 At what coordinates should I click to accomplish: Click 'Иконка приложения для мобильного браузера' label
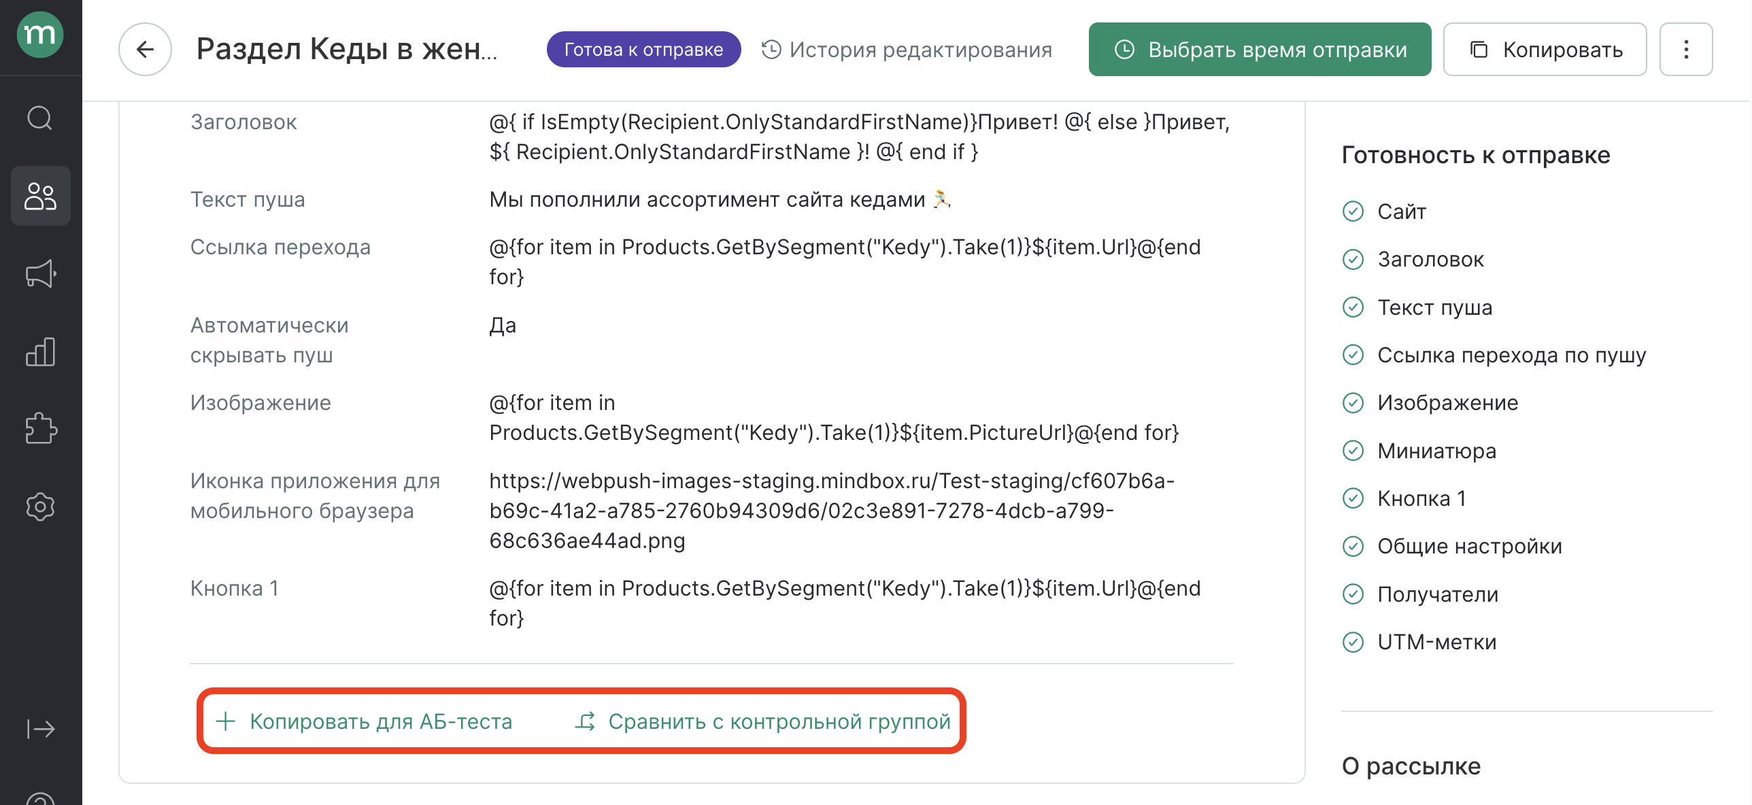(x=315, y=496)
